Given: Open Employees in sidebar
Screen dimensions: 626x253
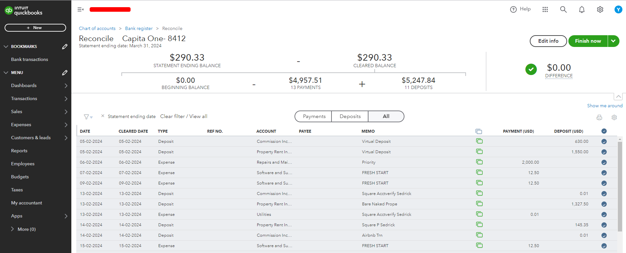Looking at the screenshot, I should (23, 164).
